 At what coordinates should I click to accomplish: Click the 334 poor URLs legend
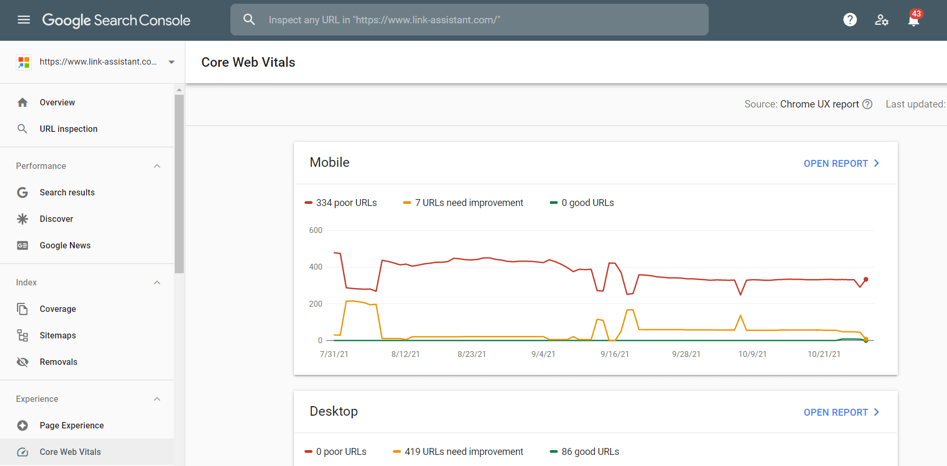click(x=341, y=203)
